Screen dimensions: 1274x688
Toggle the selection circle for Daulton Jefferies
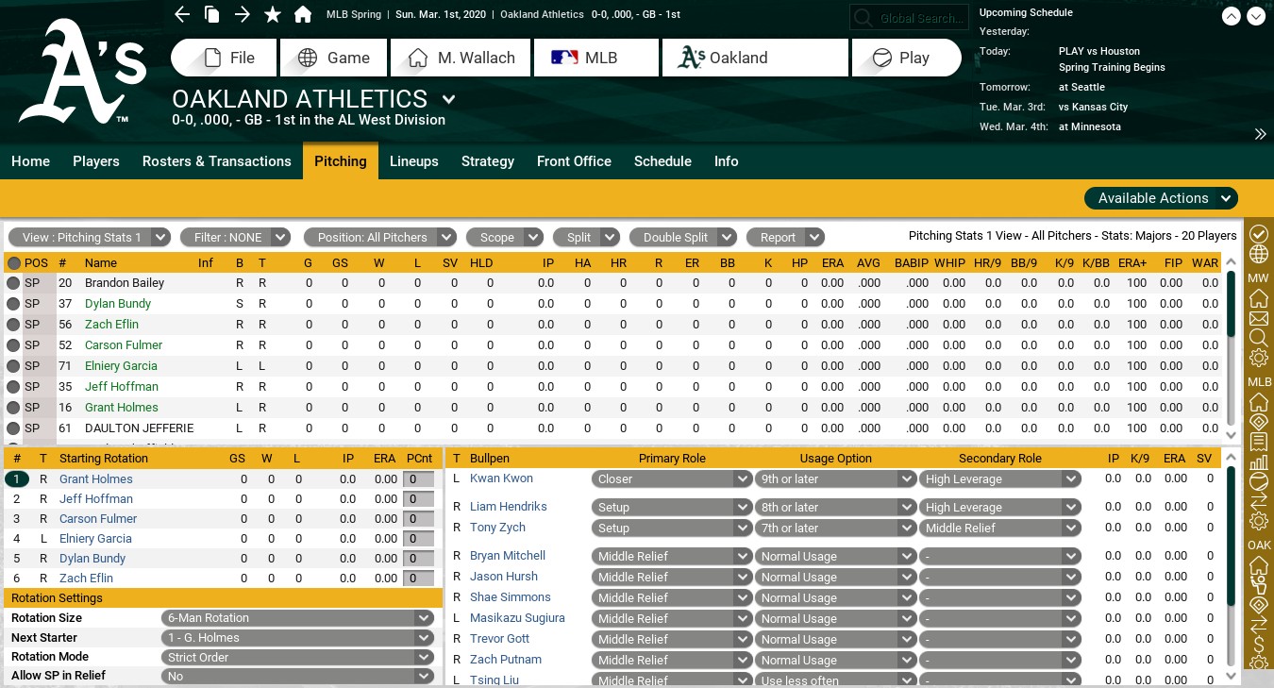point(13,428)
